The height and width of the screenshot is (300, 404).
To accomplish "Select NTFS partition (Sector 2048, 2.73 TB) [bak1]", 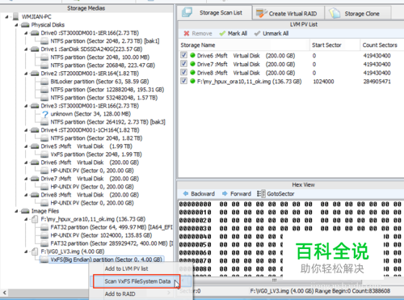I will tap(105, 41).
